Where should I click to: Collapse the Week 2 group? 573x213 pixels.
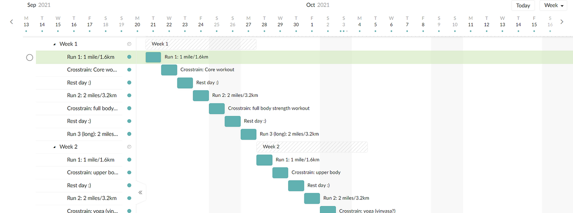tap(55, 147)
